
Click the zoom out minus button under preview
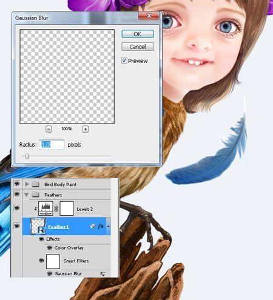point(49,129)
